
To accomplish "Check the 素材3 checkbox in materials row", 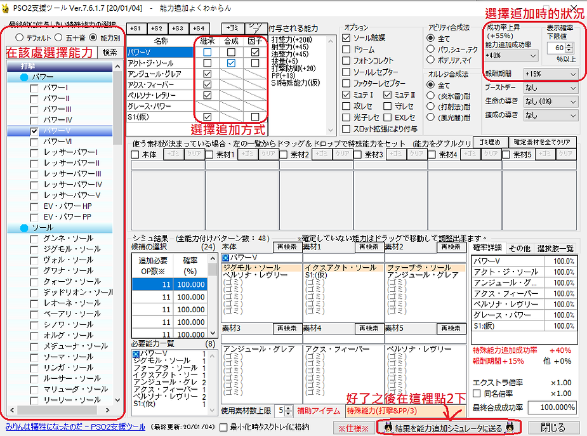I will (358, 155).
